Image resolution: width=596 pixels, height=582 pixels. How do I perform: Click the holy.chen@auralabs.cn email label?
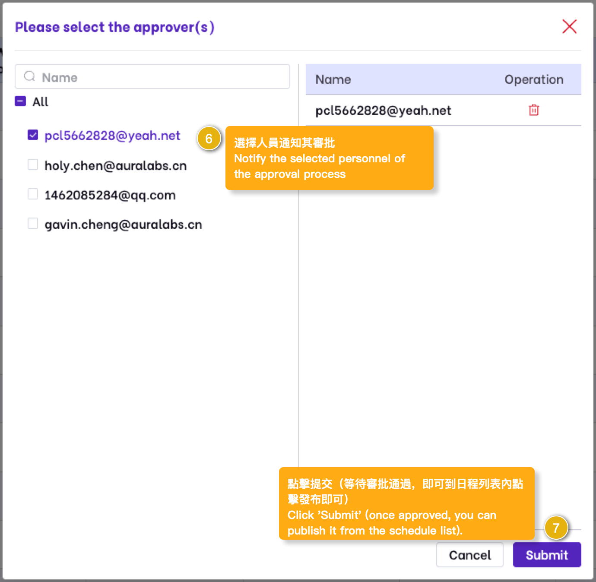(115, 166)
